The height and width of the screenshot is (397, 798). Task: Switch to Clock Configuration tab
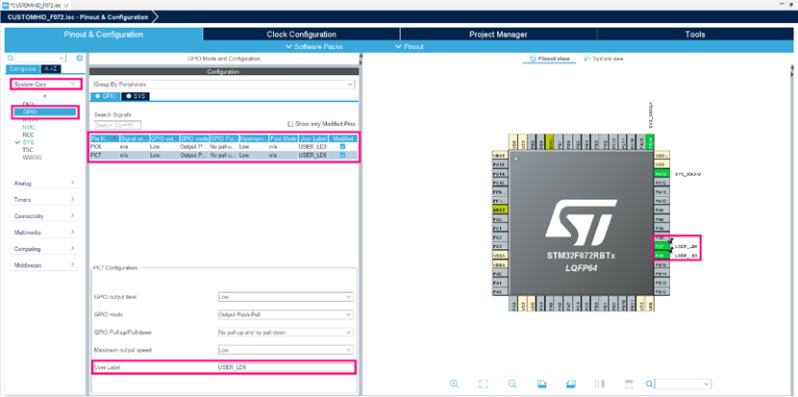coord(301,35)
